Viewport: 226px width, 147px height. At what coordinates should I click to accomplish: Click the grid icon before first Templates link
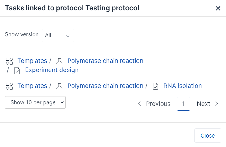9,61
